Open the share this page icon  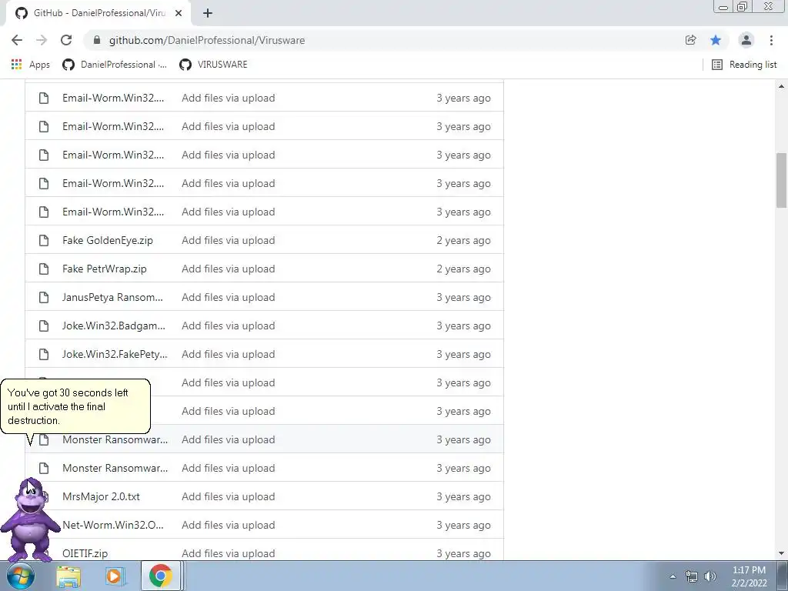[x=690, y=40]
